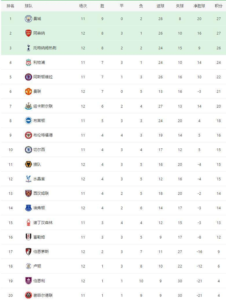Screen dimensions: 226x300
Task: Click the 净胜球 column header
Action: coord(199,6)
